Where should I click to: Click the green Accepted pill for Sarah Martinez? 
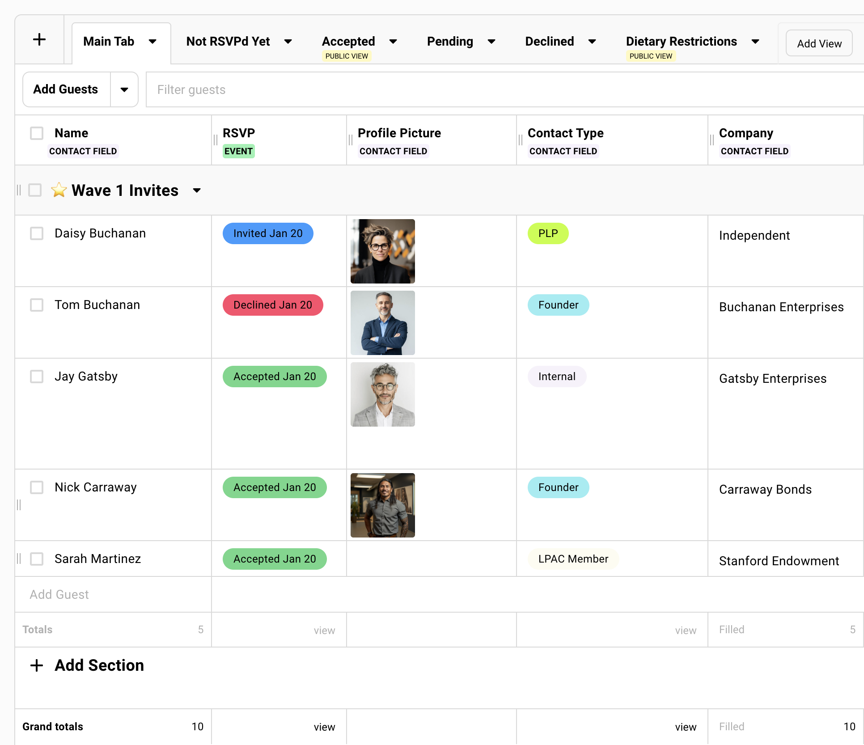(274, 559)
